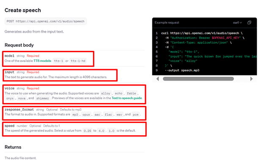This screenshot has width=264, height=167.
Task: Click the fable voice tag
Action: [131, 93]
